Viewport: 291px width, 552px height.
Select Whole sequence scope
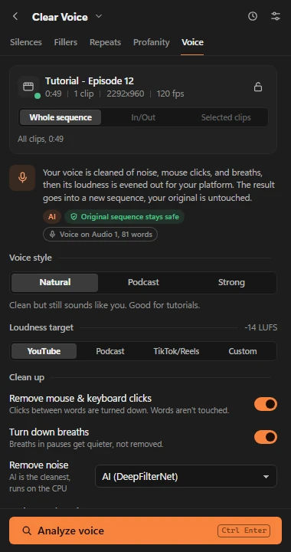pyautogui.click(x=60, y=117)
